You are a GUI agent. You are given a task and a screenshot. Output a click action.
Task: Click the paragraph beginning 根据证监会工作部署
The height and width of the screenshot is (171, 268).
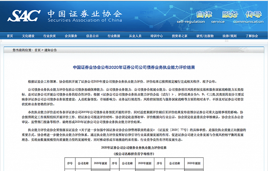[x=123, y=82]
